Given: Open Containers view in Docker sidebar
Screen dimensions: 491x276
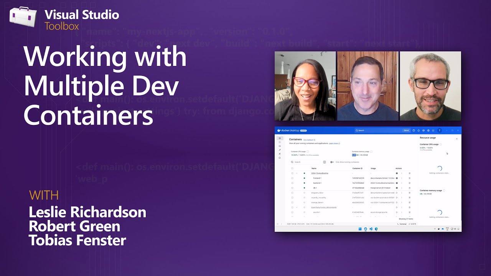Looking at the screenshot, I should [280, 138].
